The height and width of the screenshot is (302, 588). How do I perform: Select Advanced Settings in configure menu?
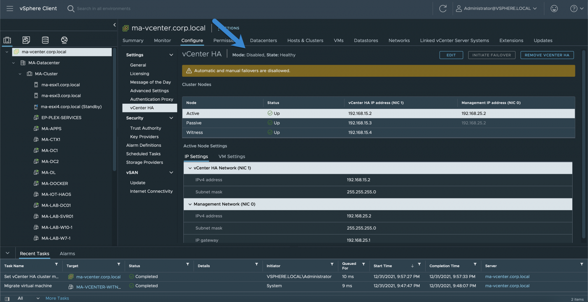(149, 91)
